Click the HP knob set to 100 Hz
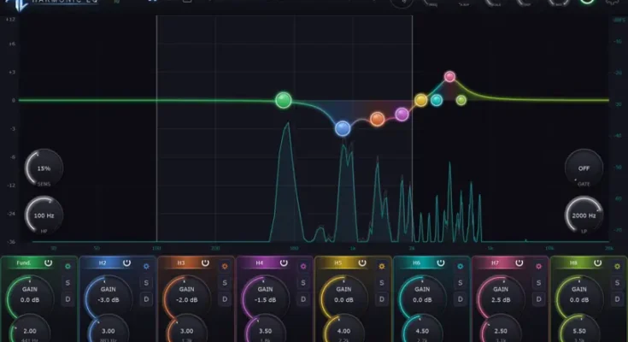Screen dimensions: 628x342 coord(44,215)
